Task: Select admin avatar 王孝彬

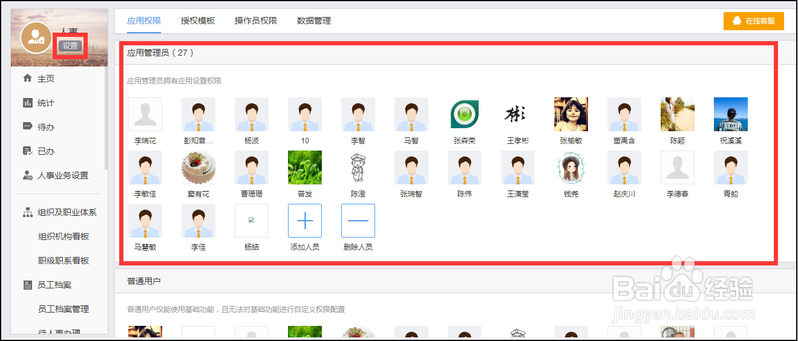Action: (x=518, y=114)
